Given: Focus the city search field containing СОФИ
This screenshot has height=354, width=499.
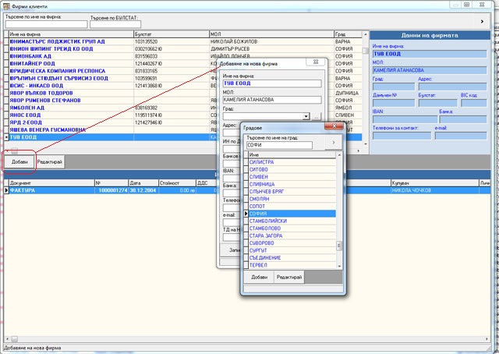Looking at the screenshot, I should [279, 145].
